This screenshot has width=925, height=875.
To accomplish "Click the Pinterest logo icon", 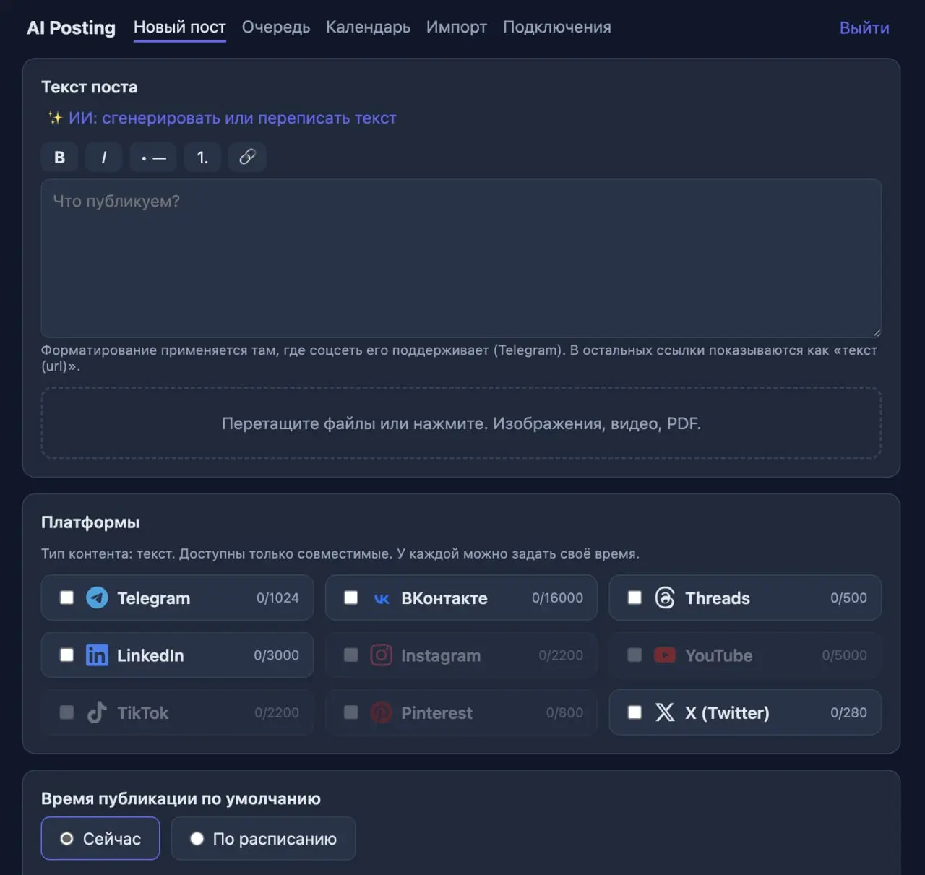I will [381, 712].
